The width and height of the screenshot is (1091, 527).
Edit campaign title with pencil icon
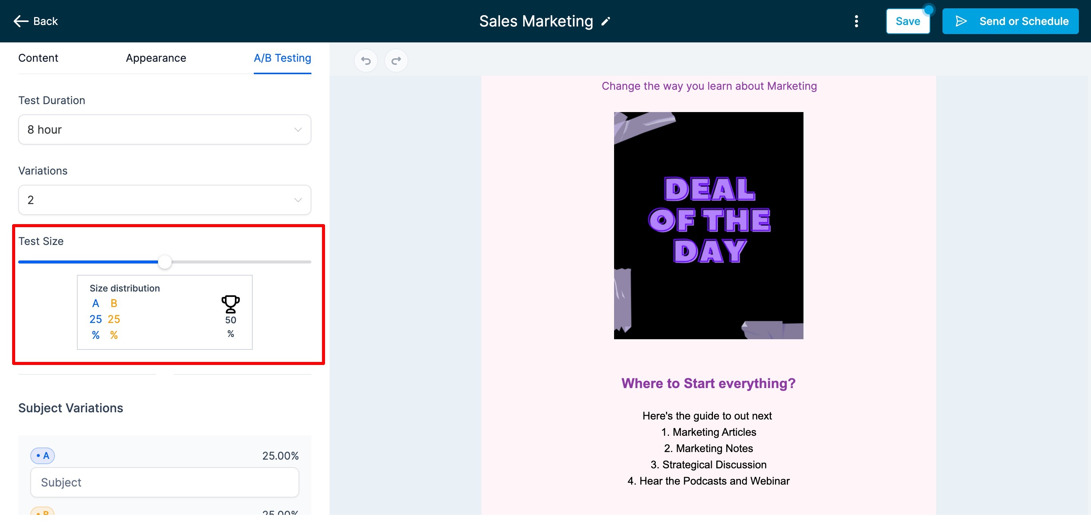[x=606, y=21]
